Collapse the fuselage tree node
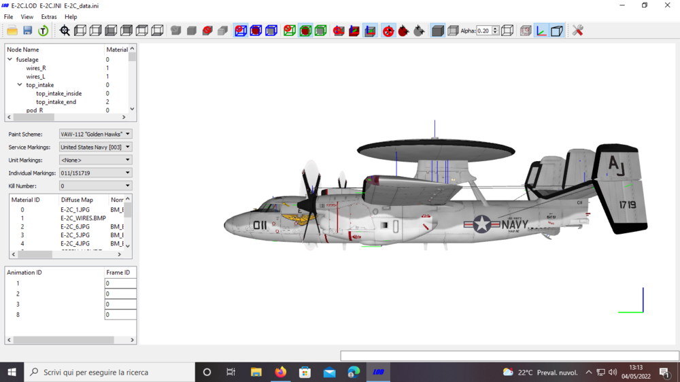Image resolution: width=680 pixels, height=382 pixels. point(10,59)
